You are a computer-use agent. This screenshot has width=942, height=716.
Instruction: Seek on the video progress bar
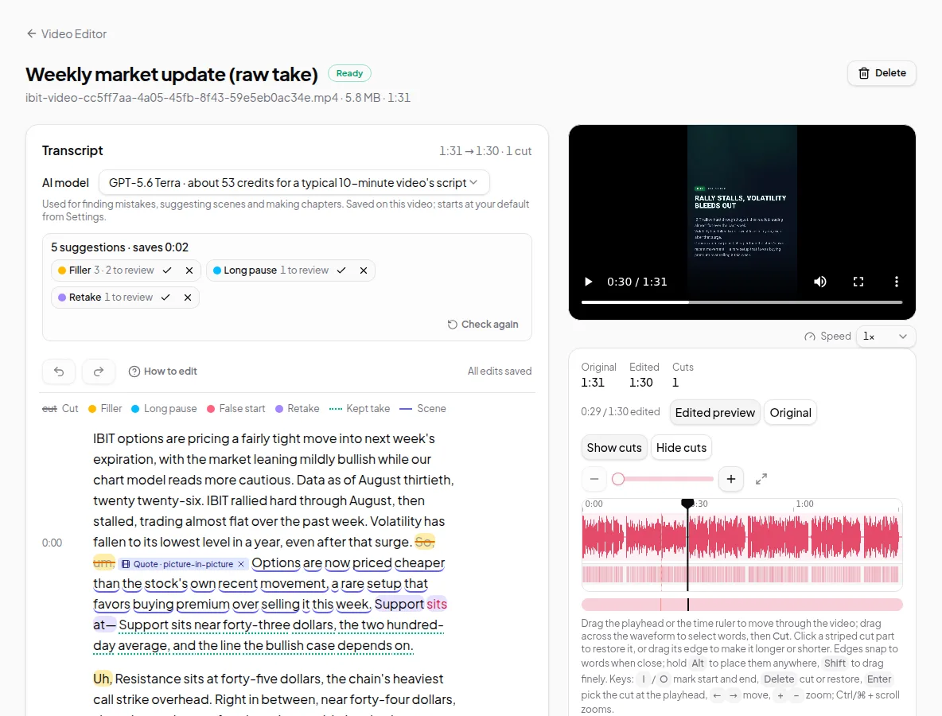pos(742,302)
